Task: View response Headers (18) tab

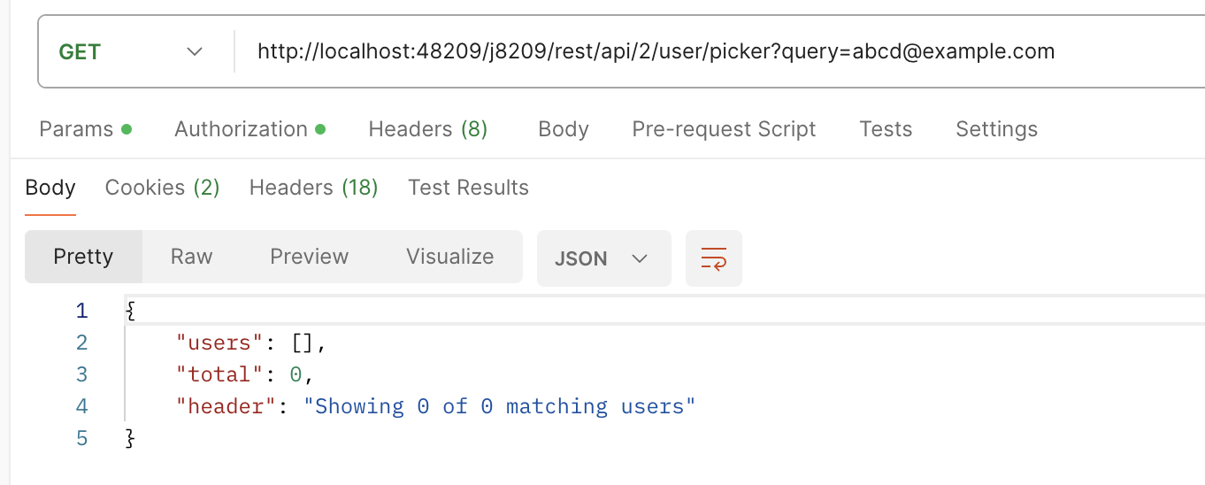Action: [x=314, y=188]
